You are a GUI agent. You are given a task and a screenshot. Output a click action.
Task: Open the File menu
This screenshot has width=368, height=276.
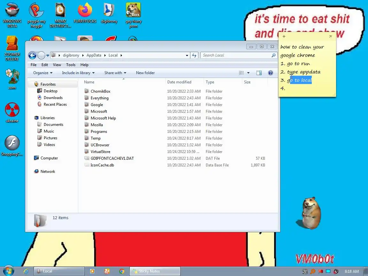[34, 65]
